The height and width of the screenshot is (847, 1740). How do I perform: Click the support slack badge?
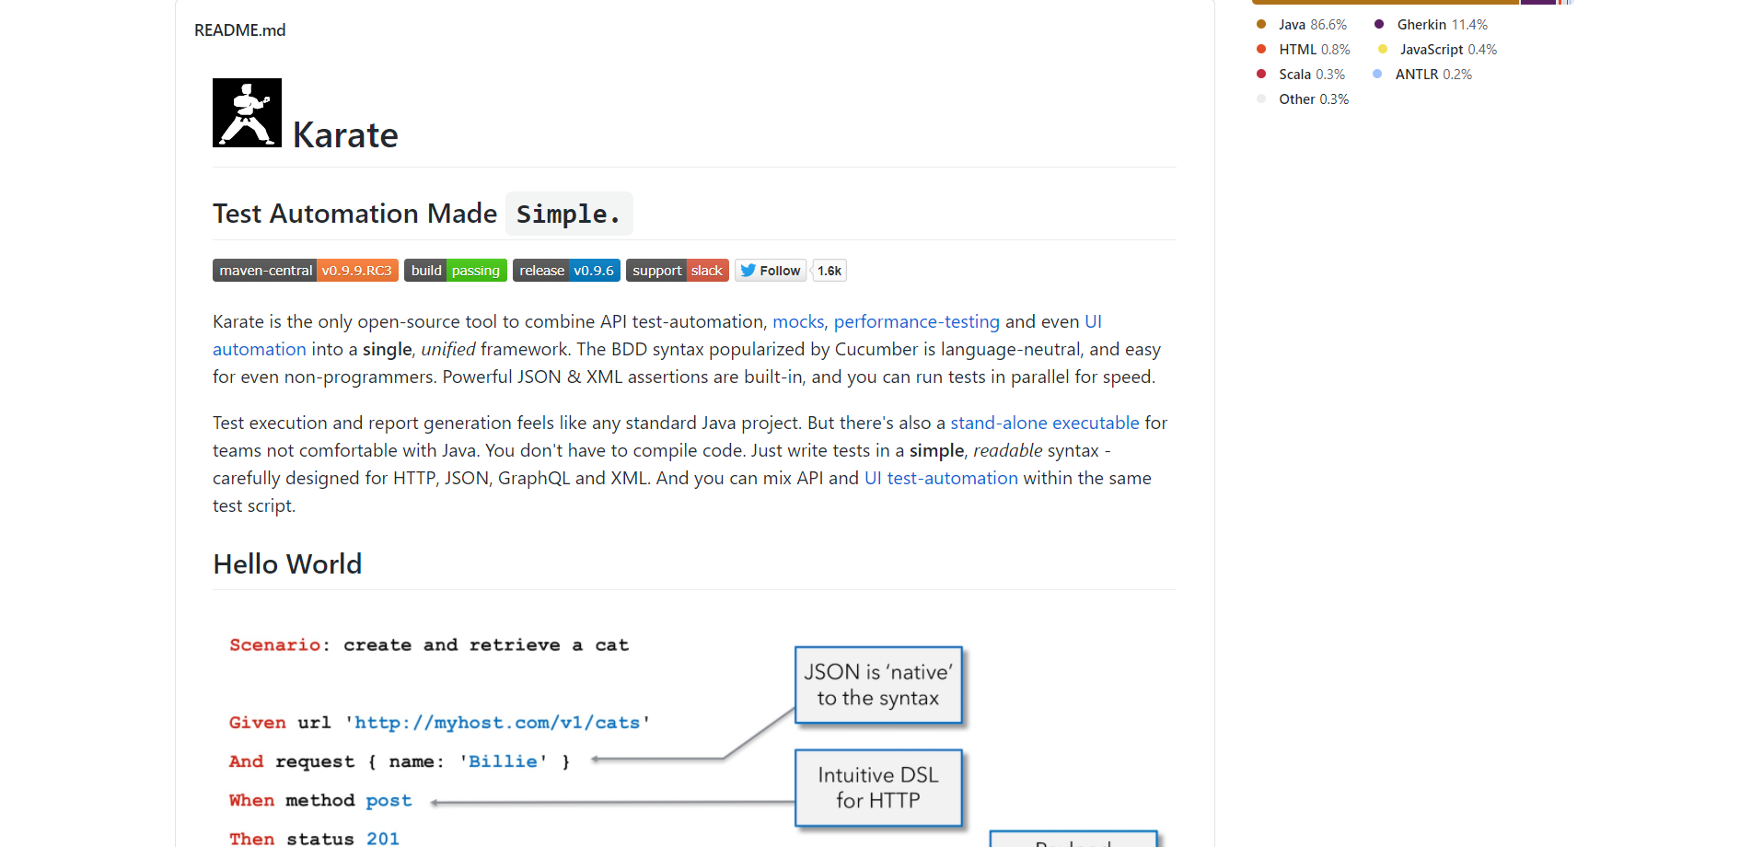coord(677,271)
